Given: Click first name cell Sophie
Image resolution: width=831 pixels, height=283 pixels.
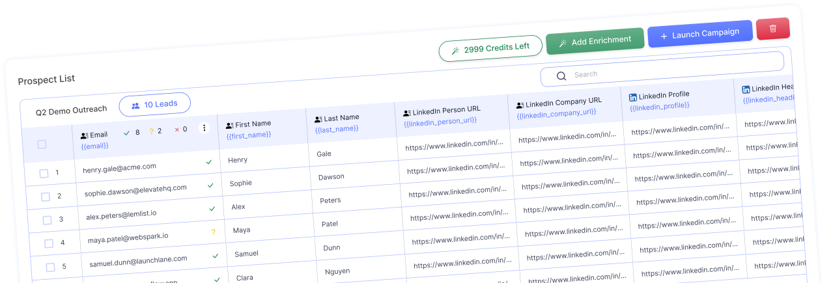Looking at the screenshot, I should click(240, 183).
